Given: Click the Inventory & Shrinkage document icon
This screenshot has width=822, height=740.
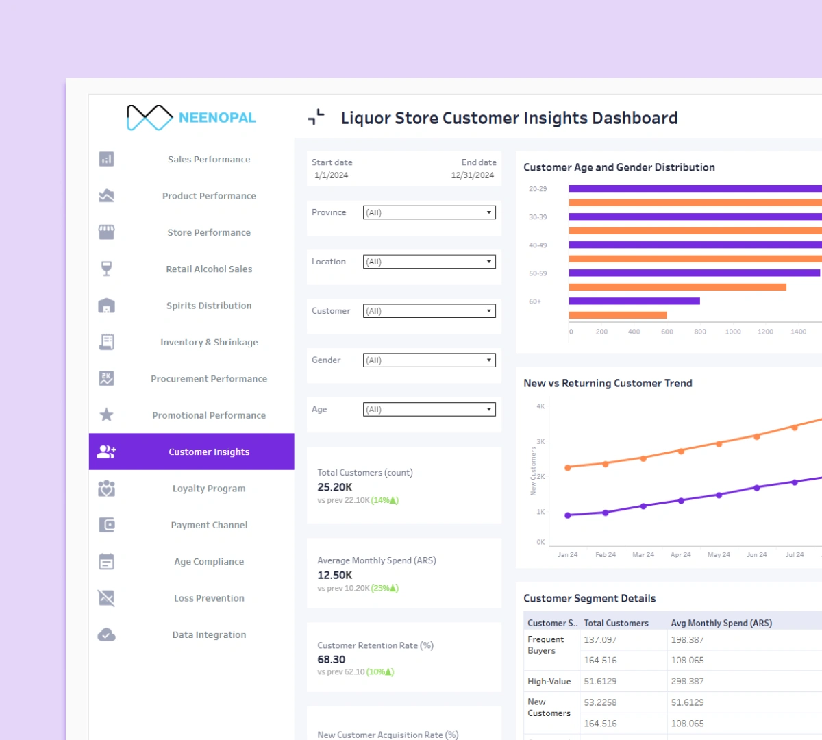Looking at the screenshot, I should point(106,342).
